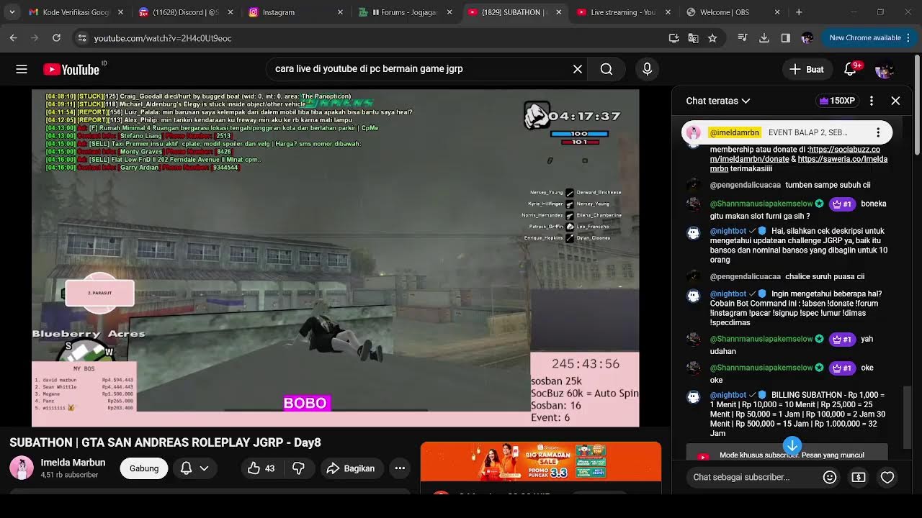Click the site info icon in address bar
Viewport: 922px width, 518px height.
coord(81,38)
